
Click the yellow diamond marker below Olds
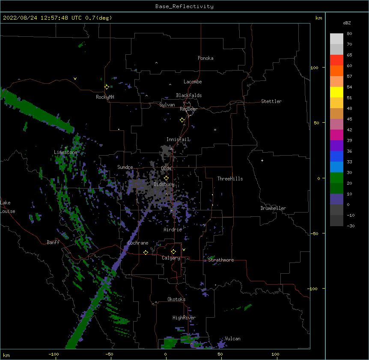pyautogui.click(x=166, y=178)
